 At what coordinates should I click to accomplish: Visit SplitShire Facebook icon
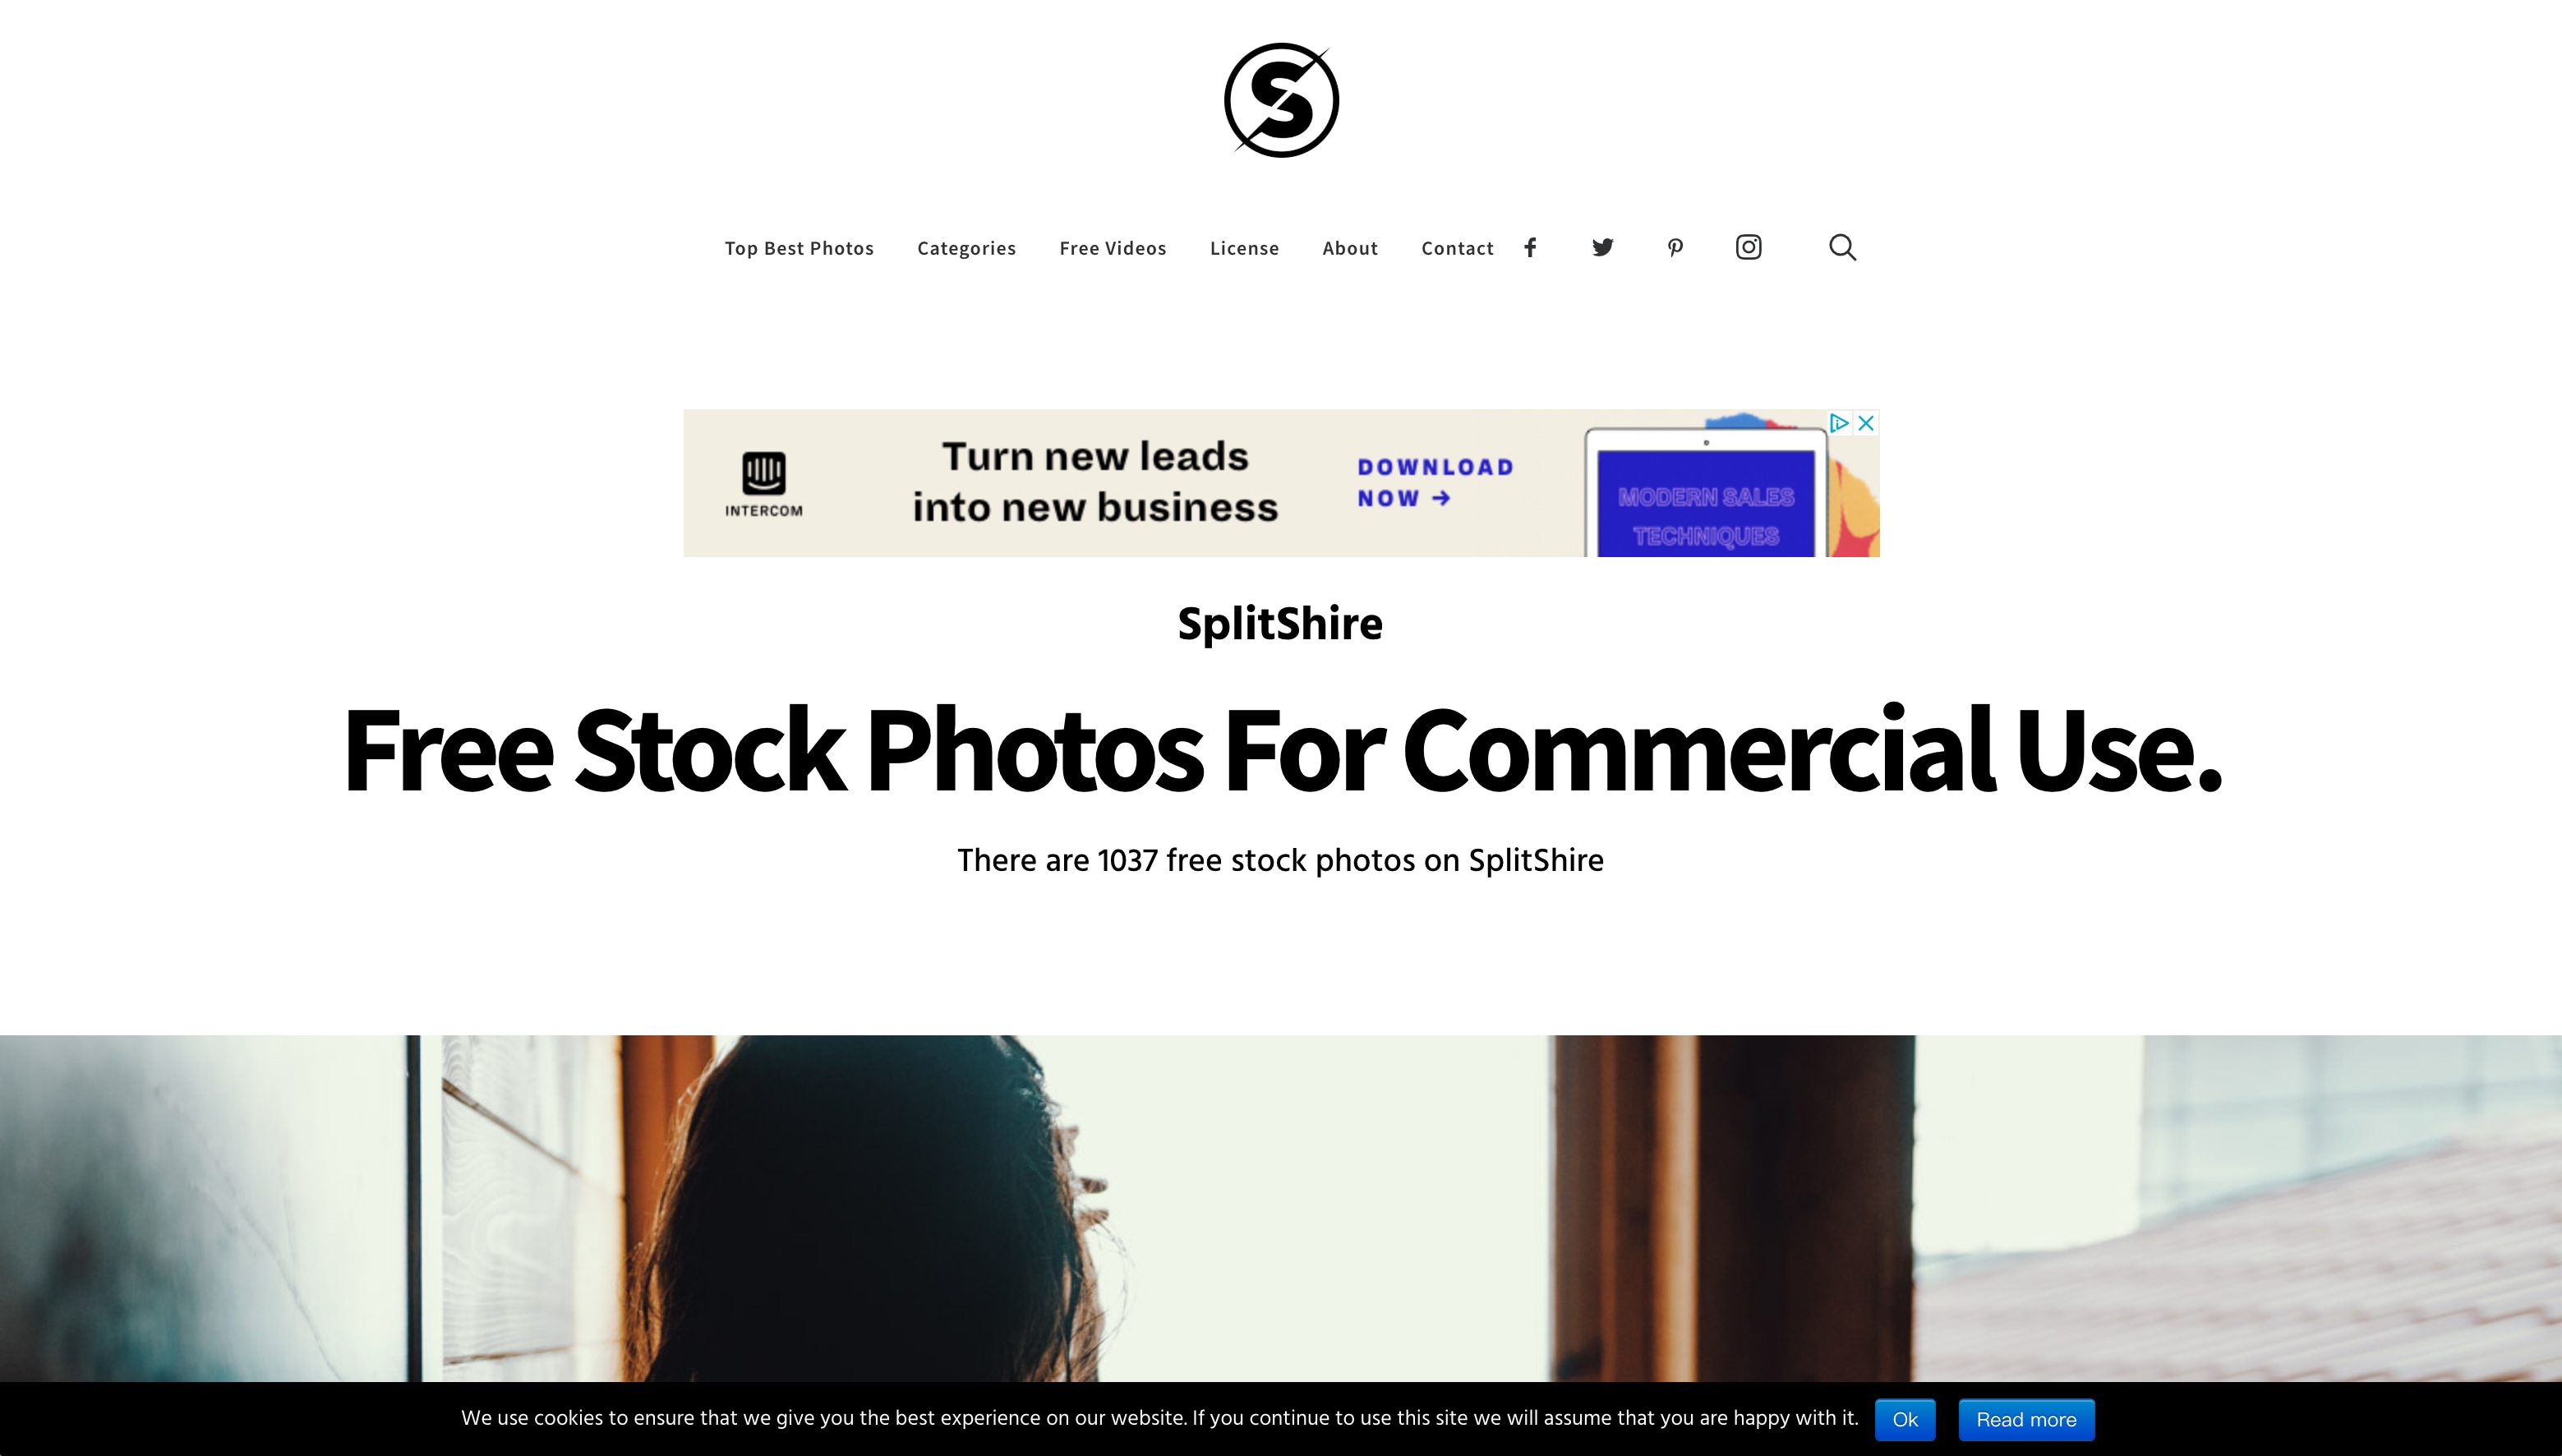1529,247
